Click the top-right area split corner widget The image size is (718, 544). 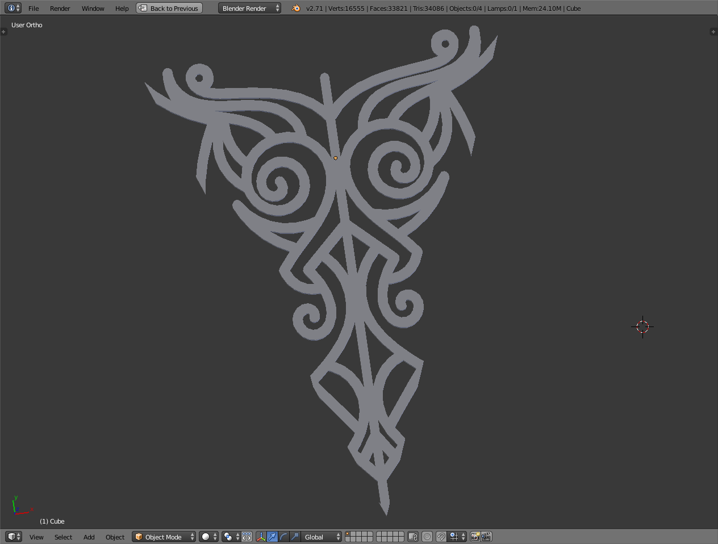(713, 32)
